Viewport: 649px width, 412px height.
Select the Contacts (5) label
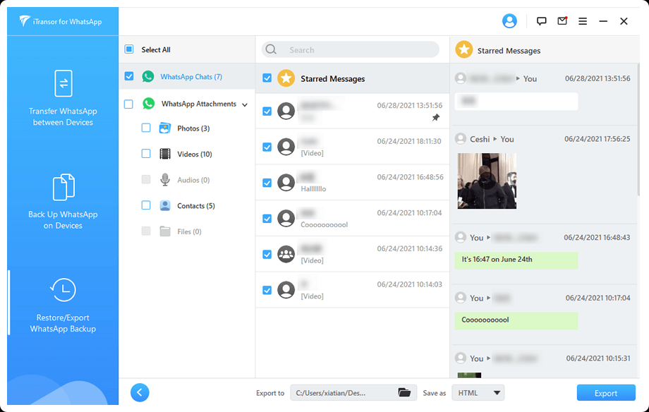coord(196,206)
